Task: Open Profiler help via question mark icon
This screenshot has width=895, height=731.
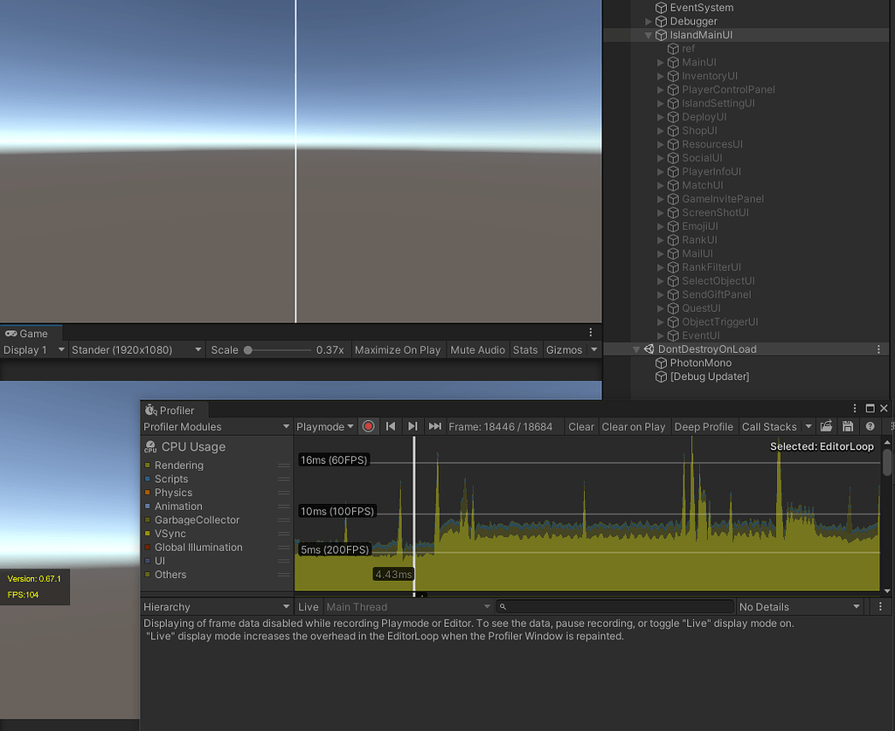Action: pos(870,426)
